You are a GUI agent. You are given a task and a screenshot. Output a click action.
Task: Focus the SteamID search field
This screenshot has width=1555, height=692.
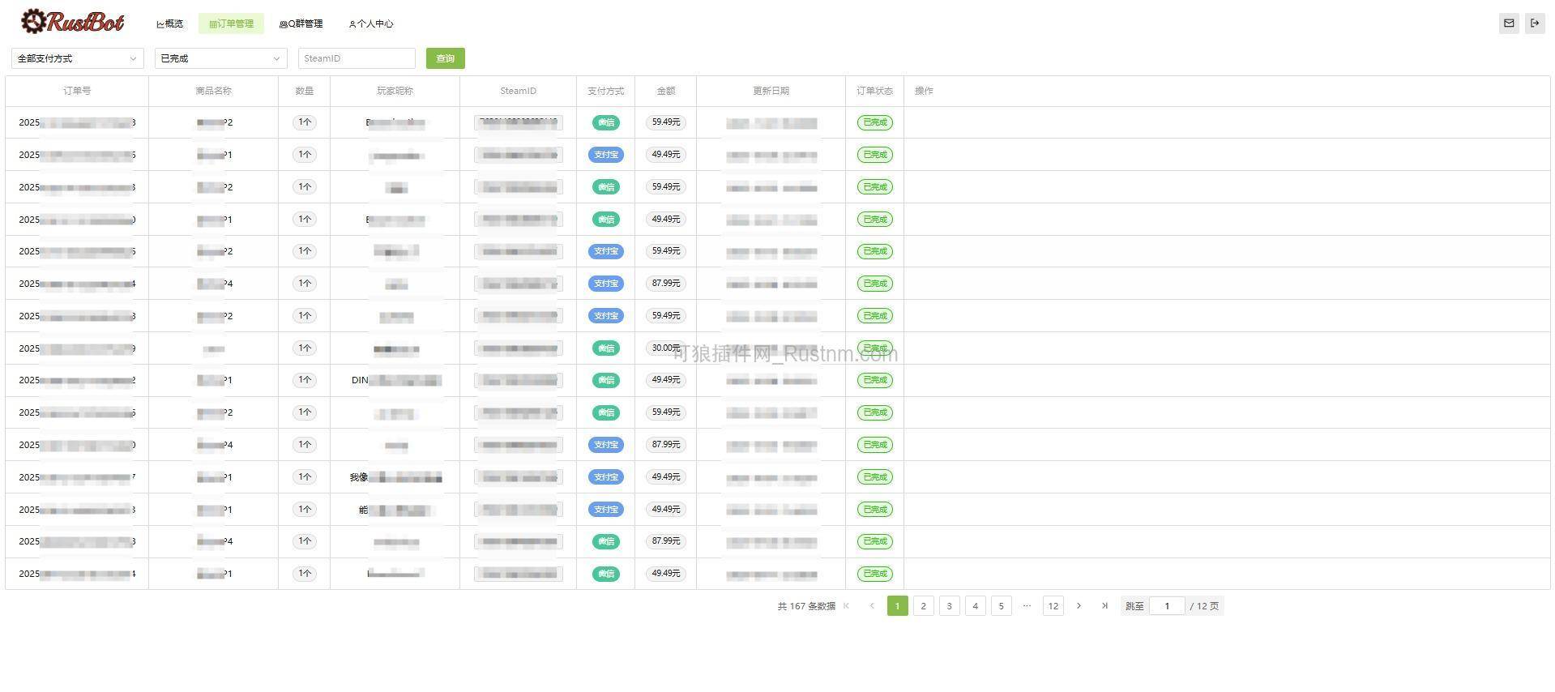pos(357,58)
